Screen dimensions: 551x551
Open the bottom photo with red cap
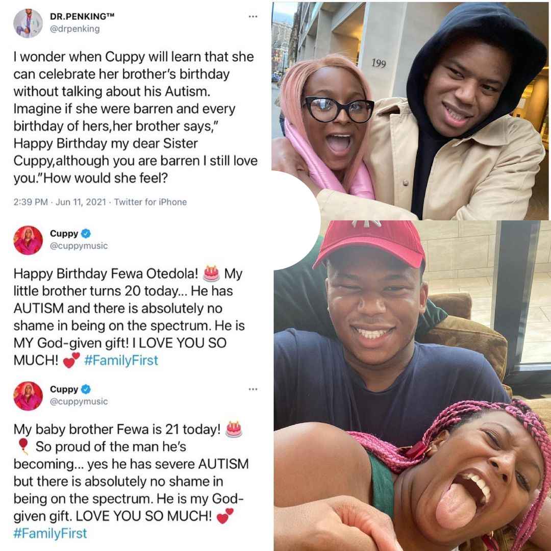pos(413,386)
